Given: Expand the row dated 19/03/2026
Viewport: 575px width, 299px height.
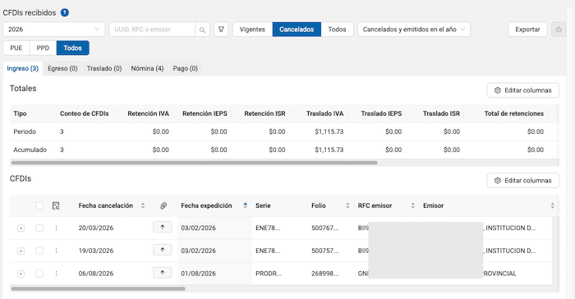Looking at the screenshot, I should click(x=21, y=251).
